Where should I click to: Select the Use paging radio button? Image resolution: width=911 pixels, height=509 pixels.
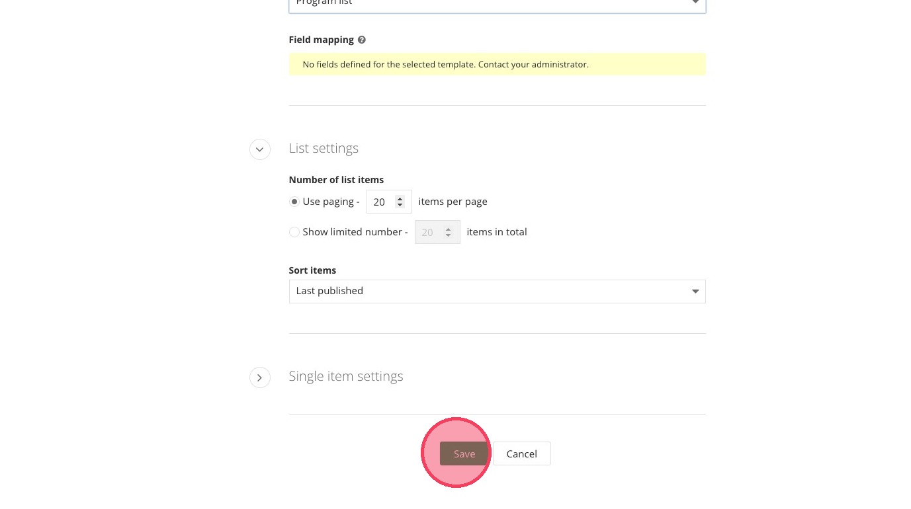294,202
